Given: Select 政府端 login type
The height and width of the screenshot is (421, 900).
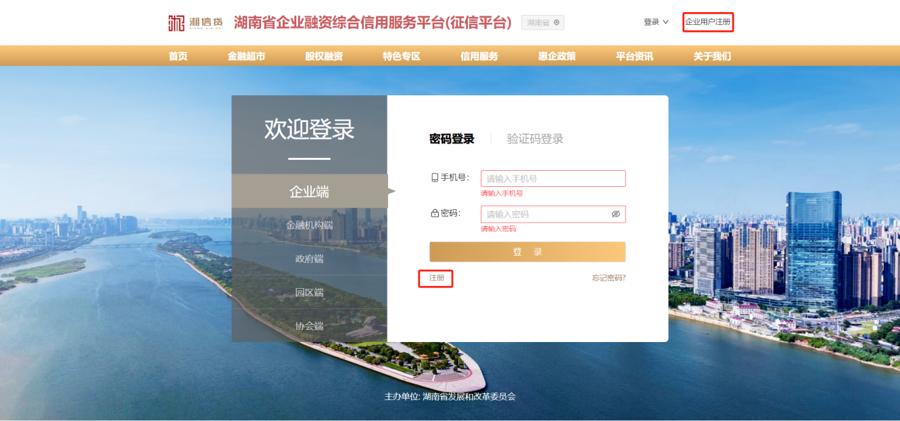Looking at the screenshot, I should [x=309, y=259].
